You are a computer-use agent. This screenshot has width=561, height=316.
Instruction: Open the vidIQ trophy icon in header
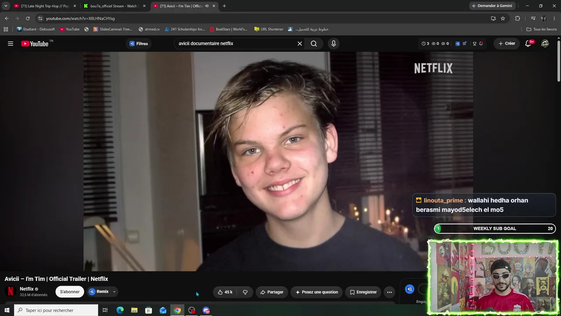click(474, 43)
